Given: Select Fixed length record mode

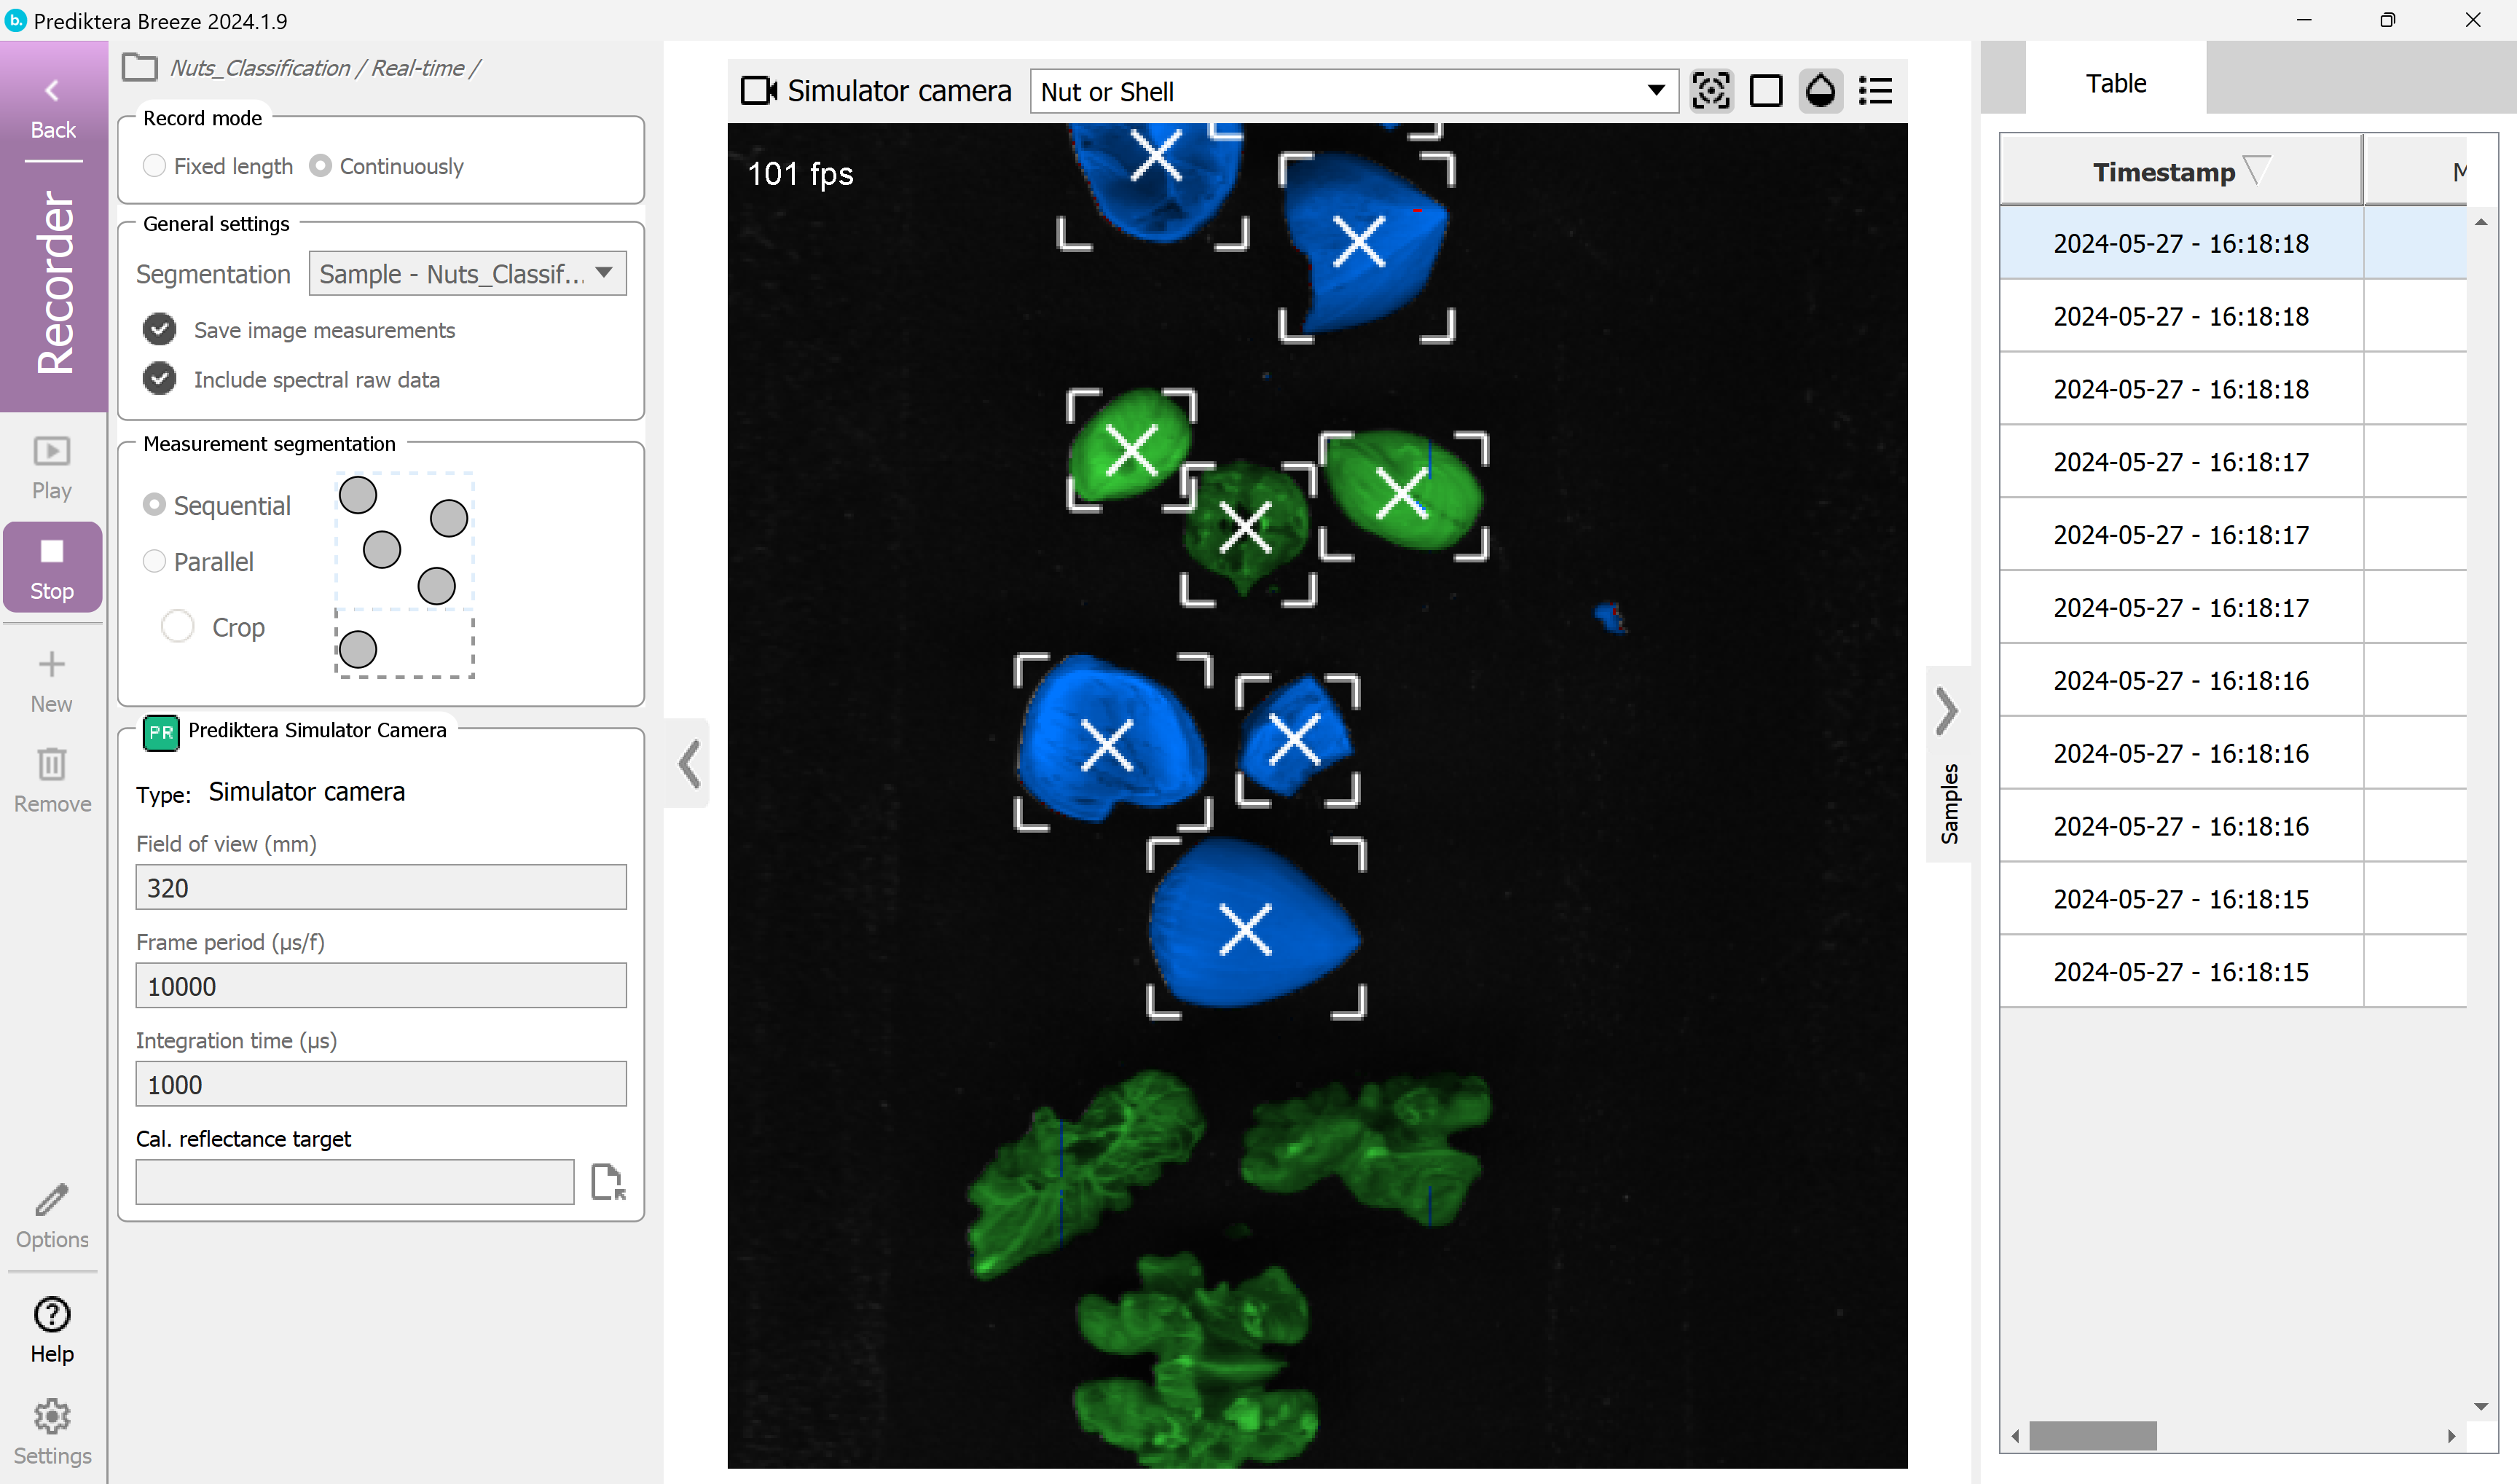Looking at the screenshot, I should pyautogui.click(x=154, y=165).
